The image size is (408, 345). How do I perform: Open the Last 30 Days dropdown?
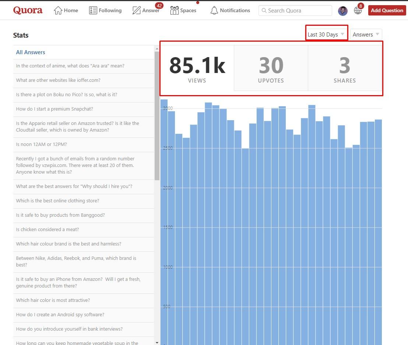326,34
